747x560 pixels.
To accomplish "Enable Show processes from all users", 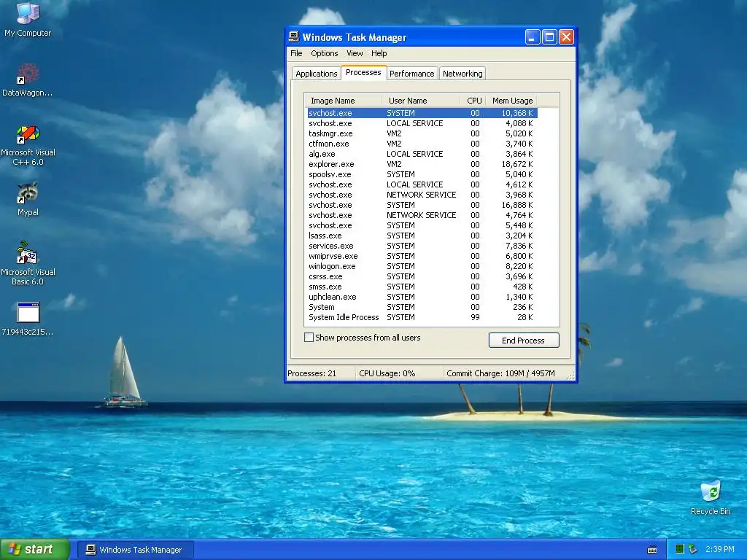I will click(309, 338).
